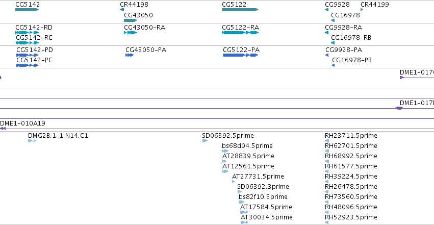The height and width of the screenshot is (225, 434).
Task: Click the CG5122 gene label
Action: pos(234,5)
